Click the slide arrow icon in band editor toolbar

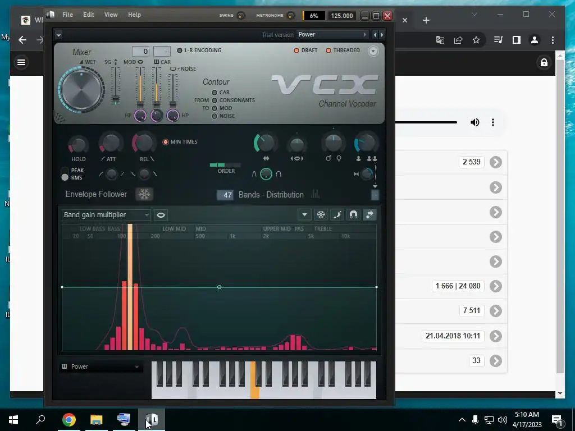[x=369, y=215]
